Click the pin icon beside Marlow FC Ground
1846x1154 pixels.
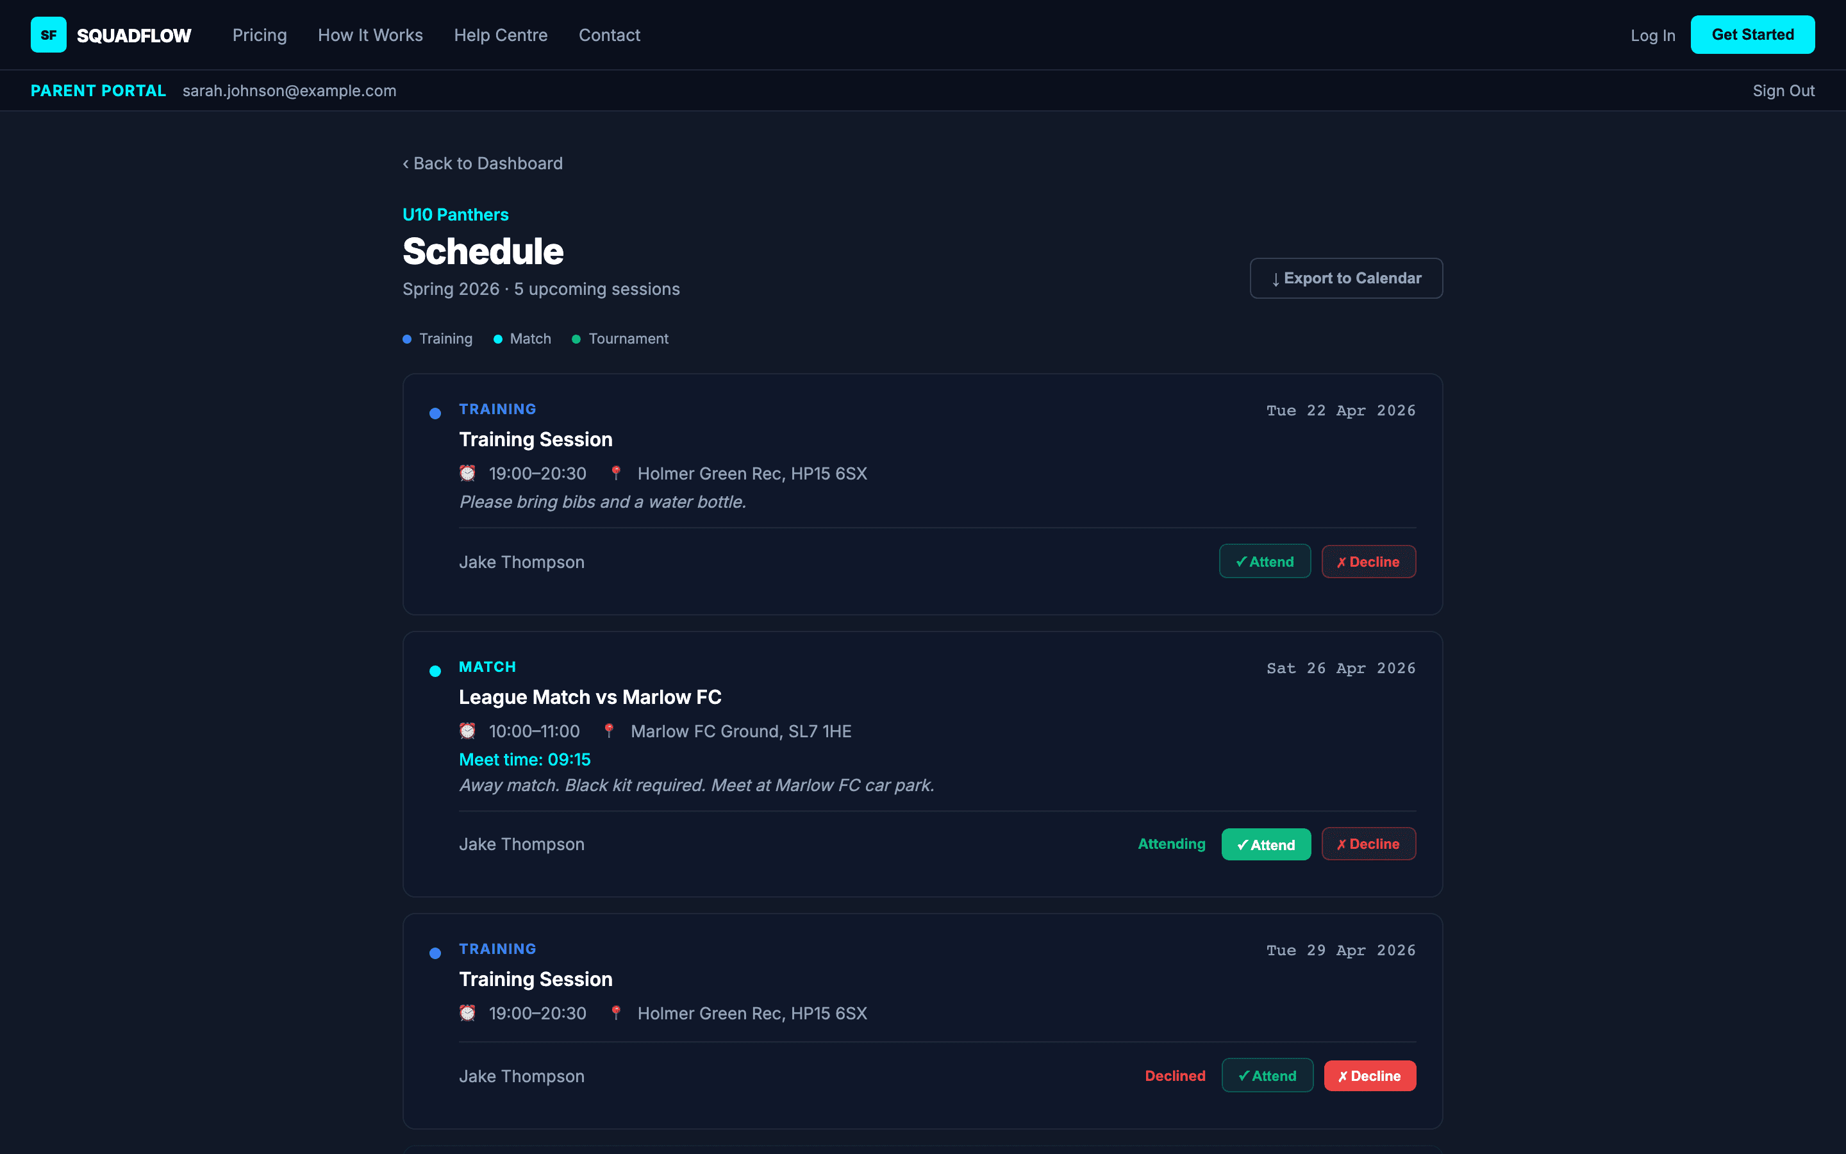(x=610, y=730)
